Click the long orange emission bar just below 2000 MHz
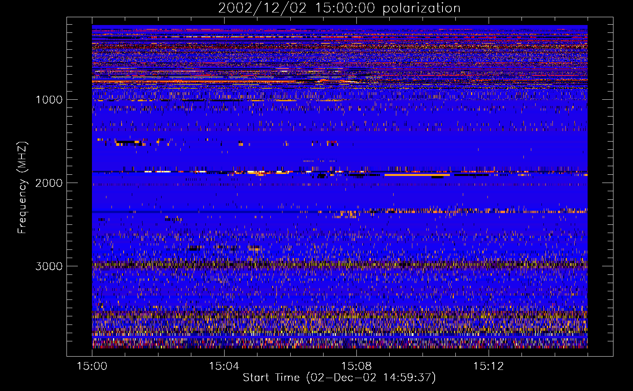This screenshot has height=391, width=633. 417,175
